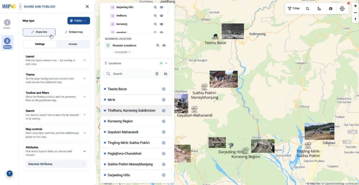Go to Gayabari-Mahanandi arrow icon
This screenshot has width=359, height=185.
point(164,132)
